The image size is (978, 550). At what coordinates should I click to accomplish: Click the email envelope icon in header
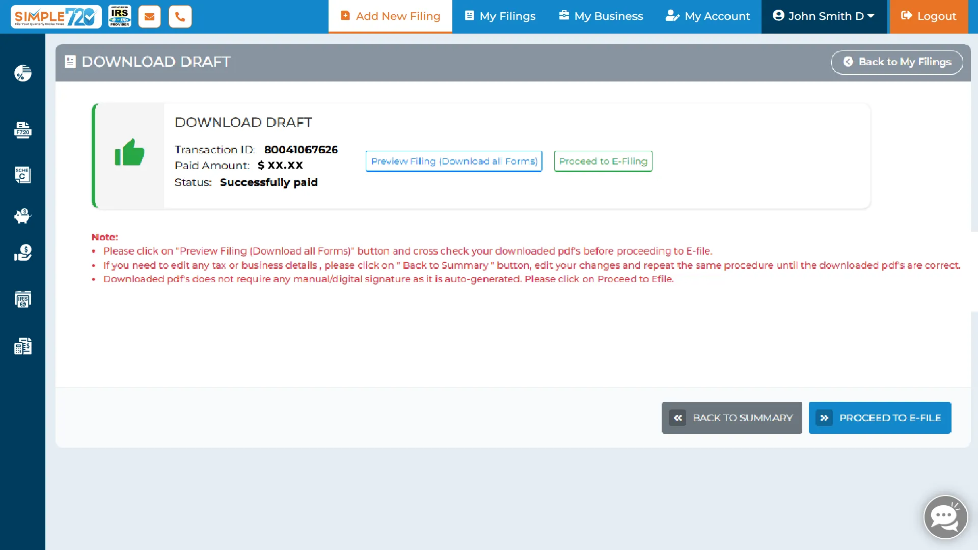[149, 17]
